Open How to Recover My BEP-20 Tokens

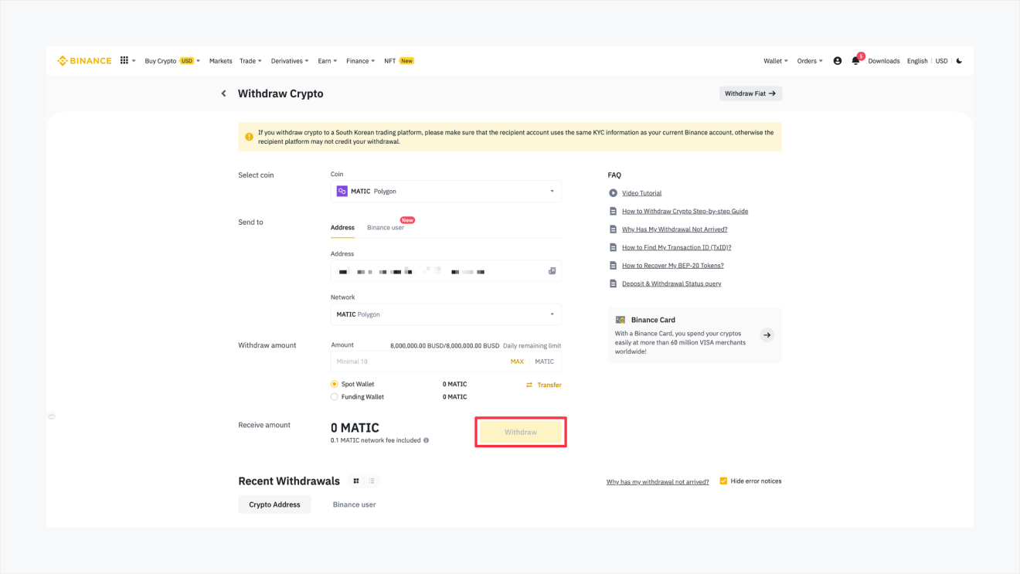pyautogui.click(x=672, y=266)
